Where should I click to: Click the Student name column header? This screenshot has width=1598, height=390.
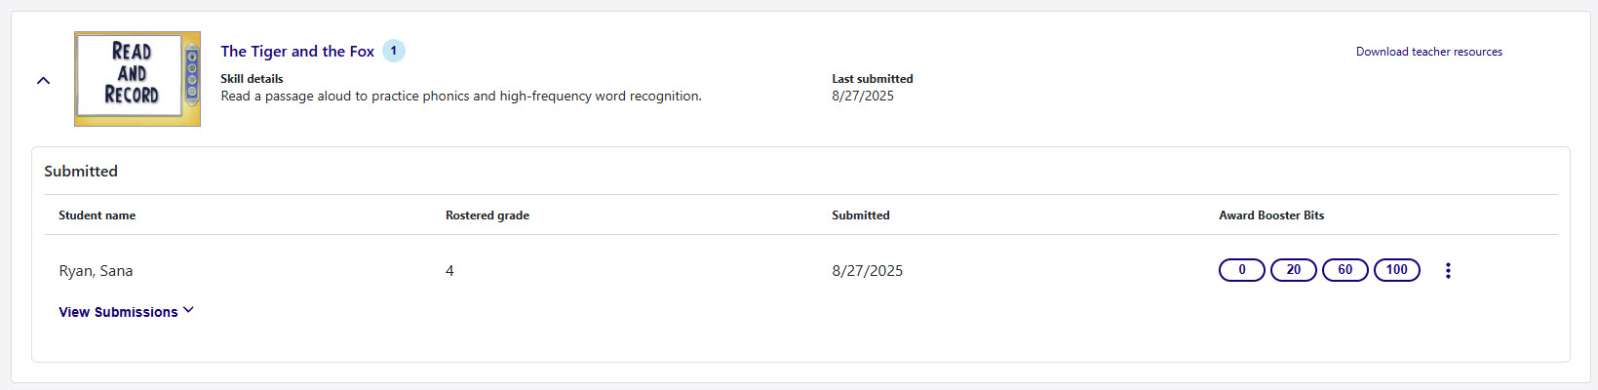point(97,215)
